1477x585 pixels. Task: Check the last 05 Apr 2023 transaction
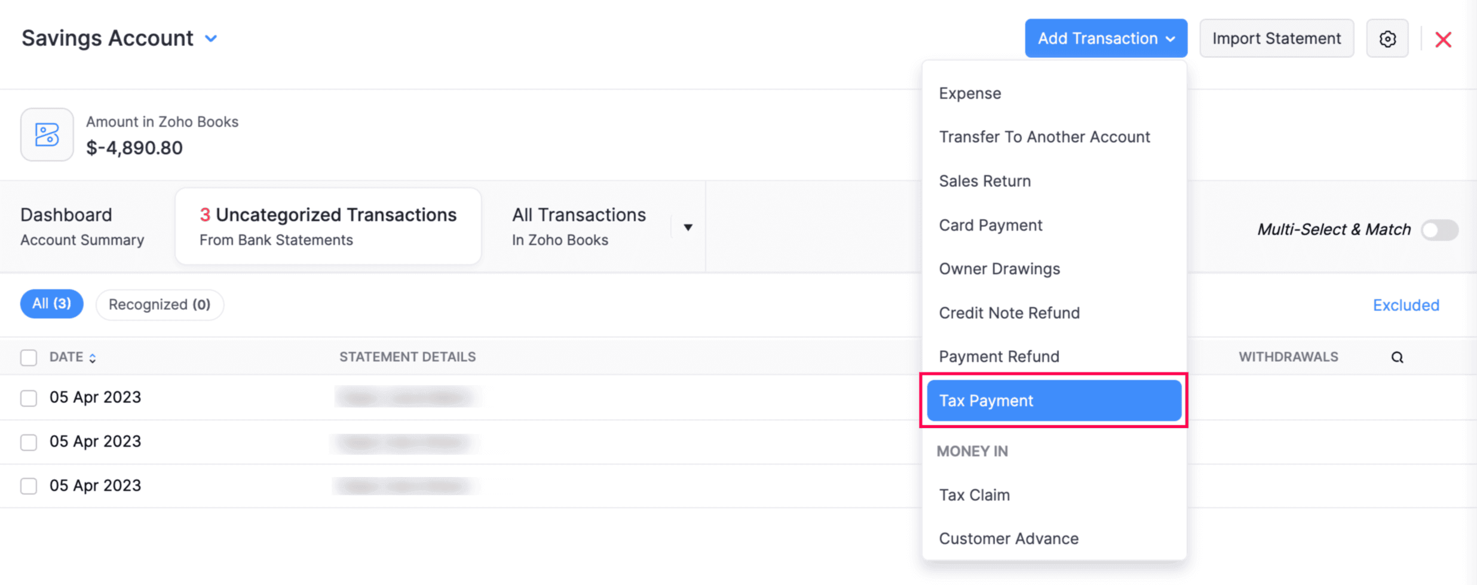click(28, 486)
